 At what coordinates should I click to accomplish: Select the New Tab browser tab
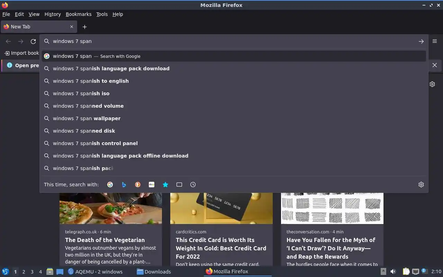38,27
